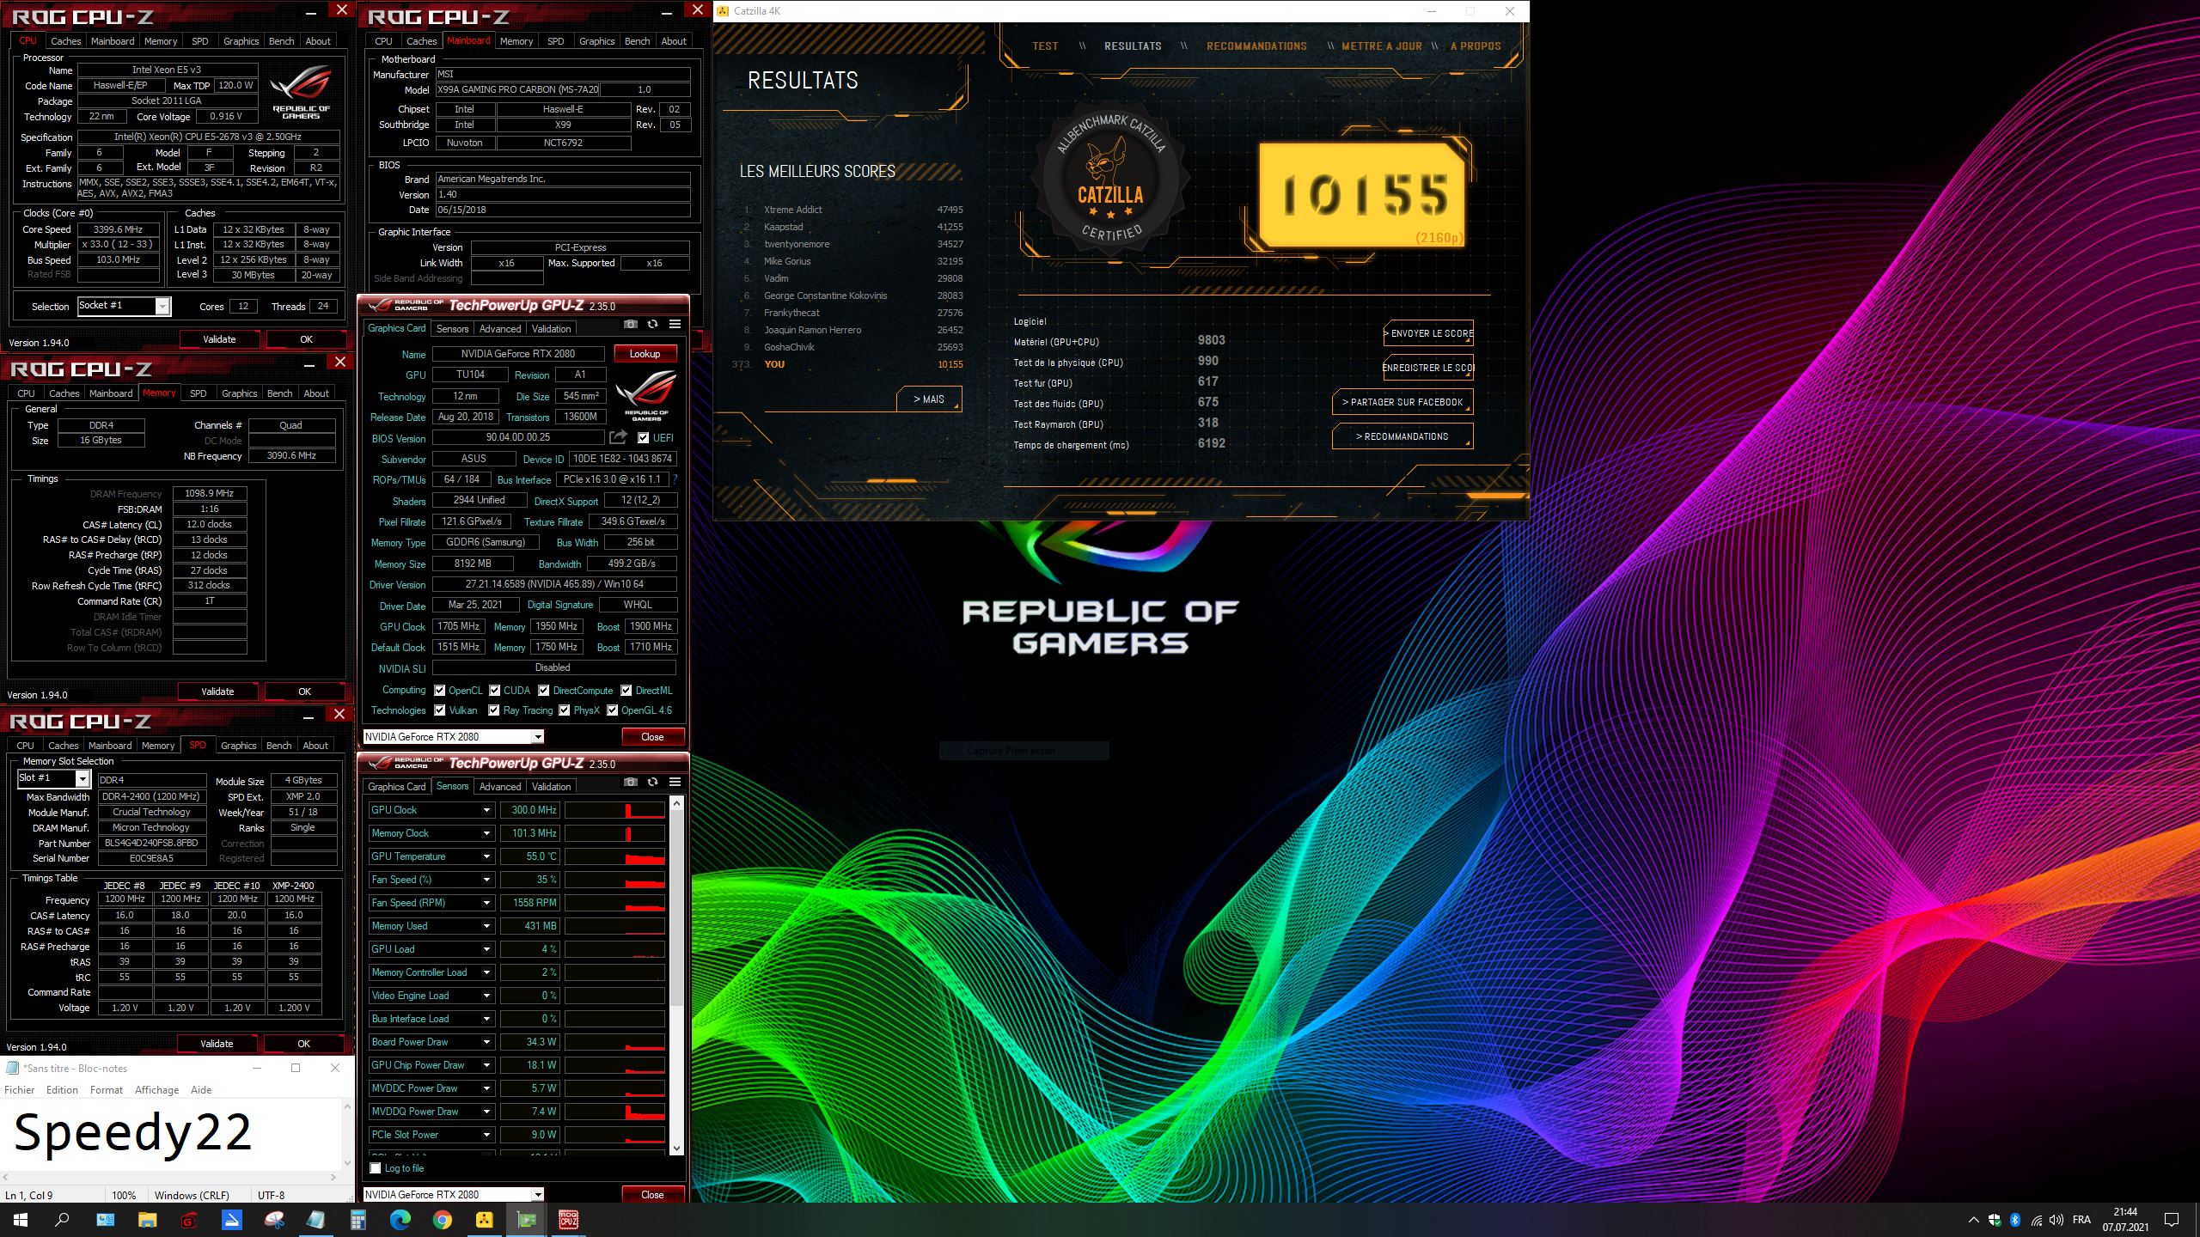Open Microsoft Edge from the taskbar
Viewport: 2200px width, 1237px height.
click(400, 1220)
